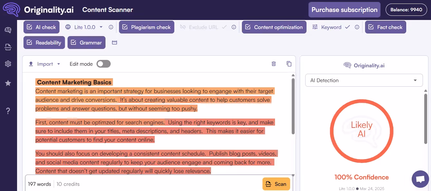
Task: Click the text editor scrollbar
Action: click(293, 106)
